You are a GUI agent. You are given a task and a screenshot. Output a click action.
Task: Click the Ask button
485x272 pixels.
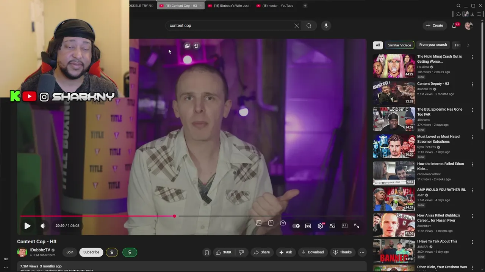point(286,252)
